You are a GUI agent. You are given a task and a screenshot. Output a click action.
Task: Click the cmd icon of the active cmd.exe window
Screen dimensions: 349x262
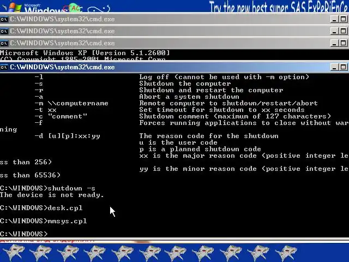pyautogui.click(x=4, y=67)
